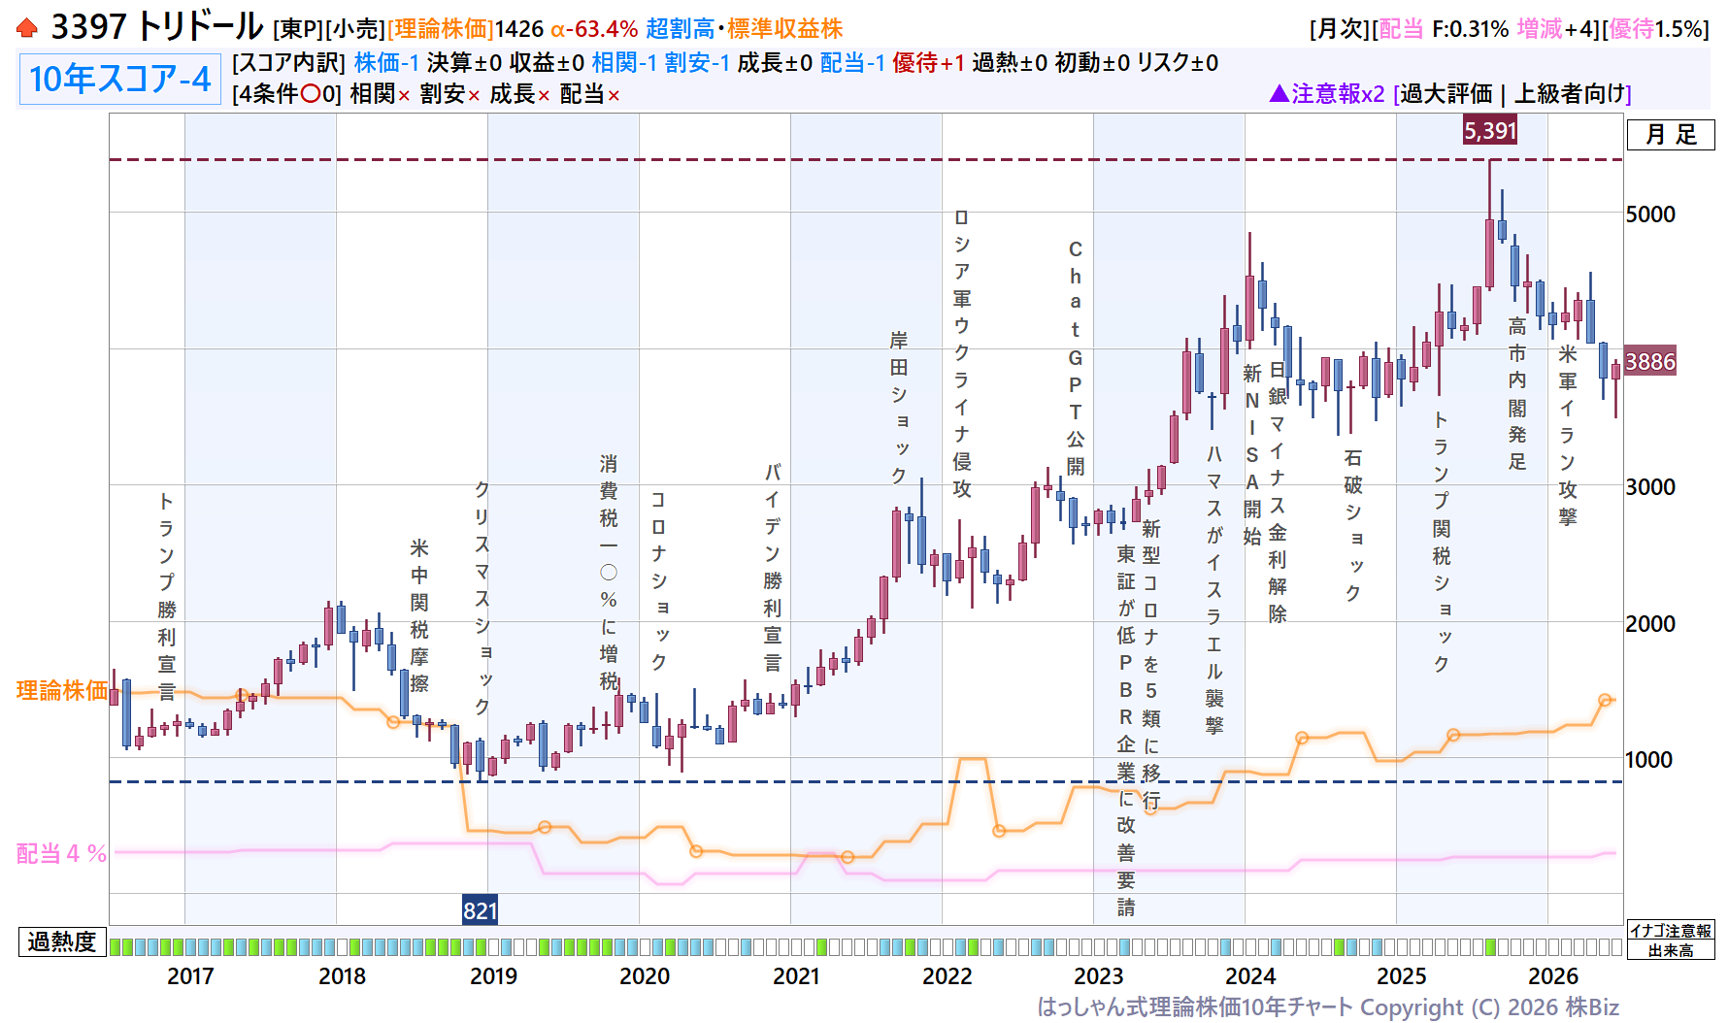Click the 優待+1 score item
The image size is (1728, 1023).
pyautogui.click(x=929, y=63)
